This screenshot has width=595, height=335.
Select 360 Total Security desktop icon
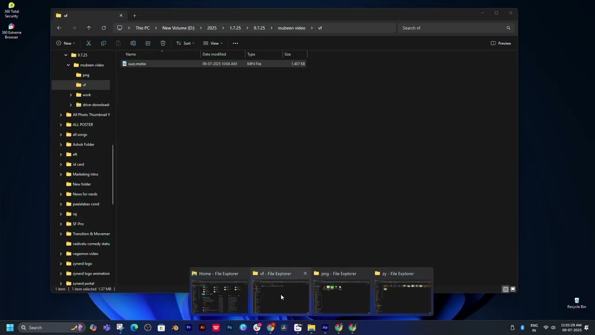(11, 10)
